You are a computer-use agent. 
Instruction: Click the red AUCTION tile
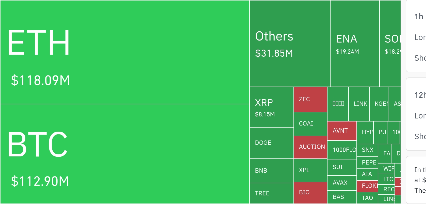[x=310, y=147]
